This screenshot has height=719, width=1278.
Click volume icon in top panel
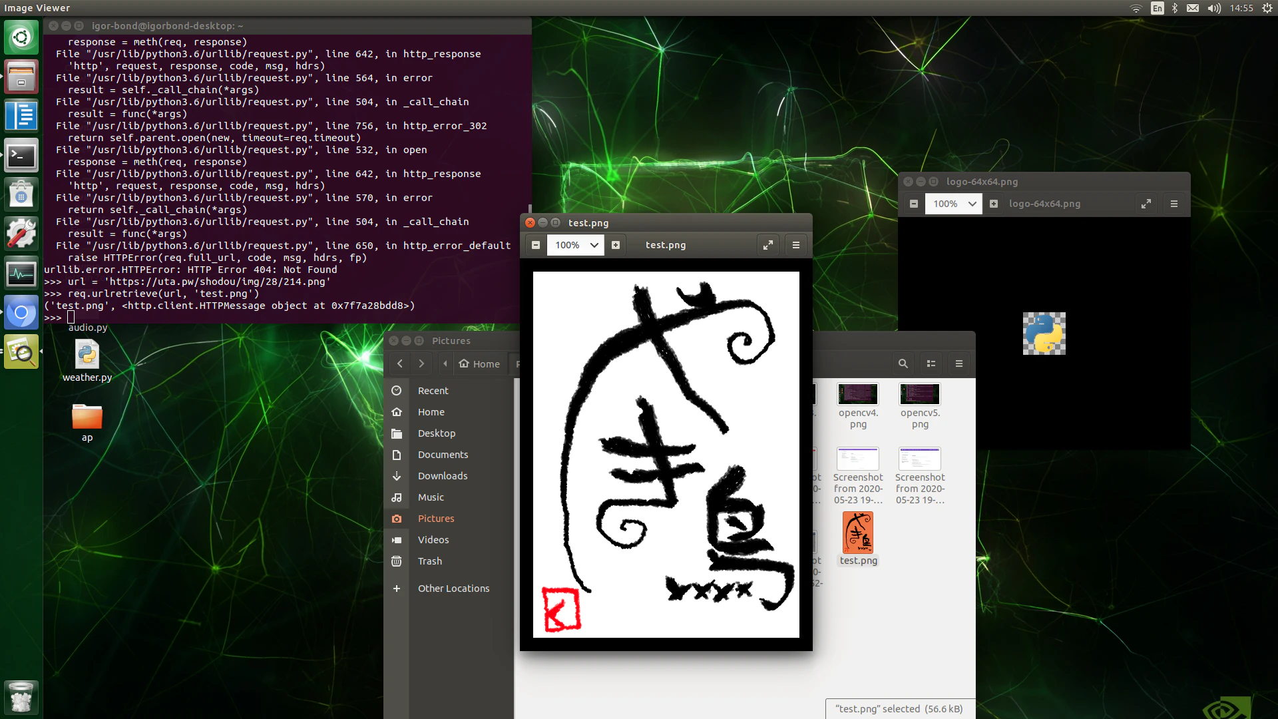click(x=1214, y=8)
